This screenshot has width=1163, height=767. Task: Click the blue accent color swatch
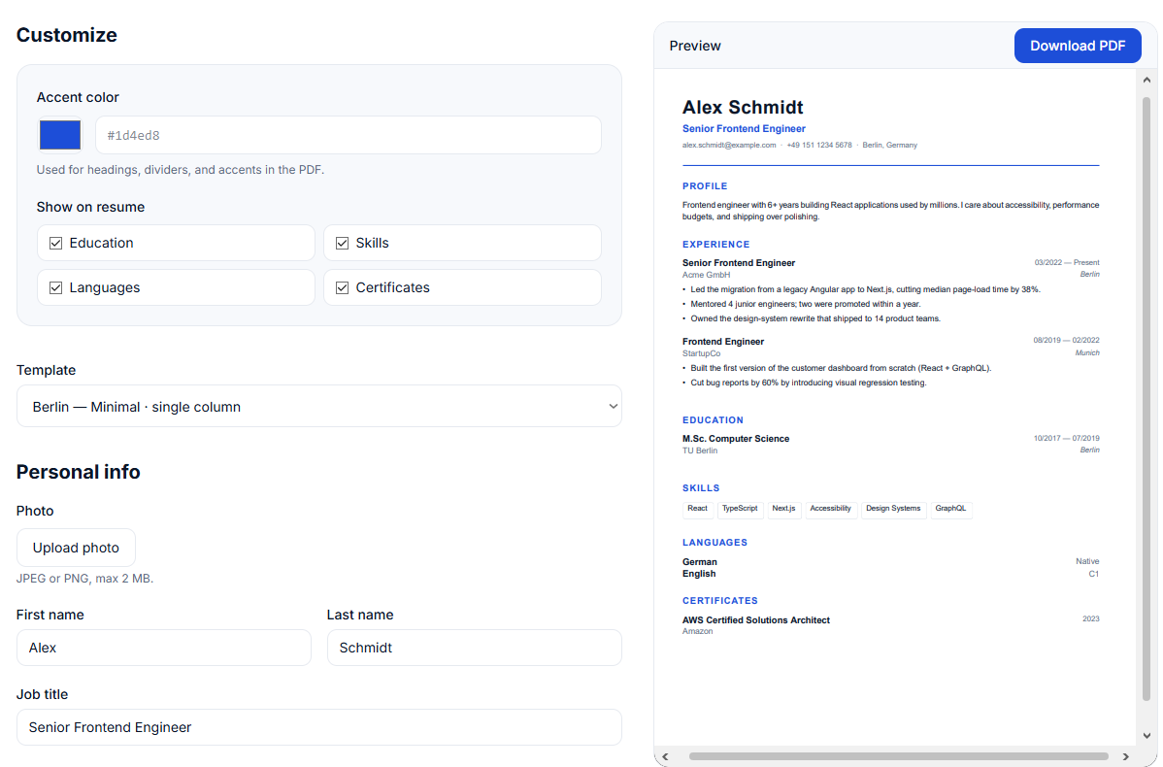tap(60, 135)
